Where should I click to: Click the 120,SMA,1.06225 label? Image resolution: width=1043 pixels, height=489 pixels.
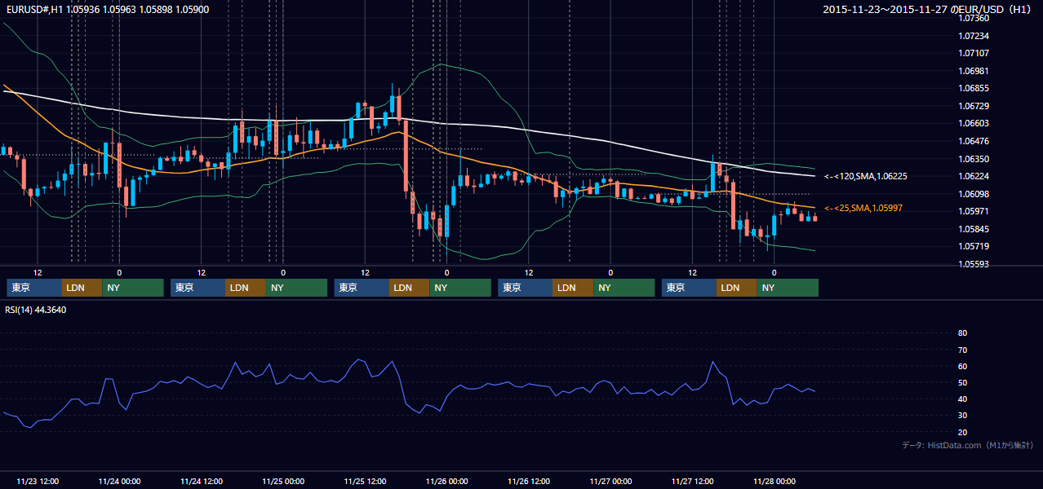click(866, 176)
